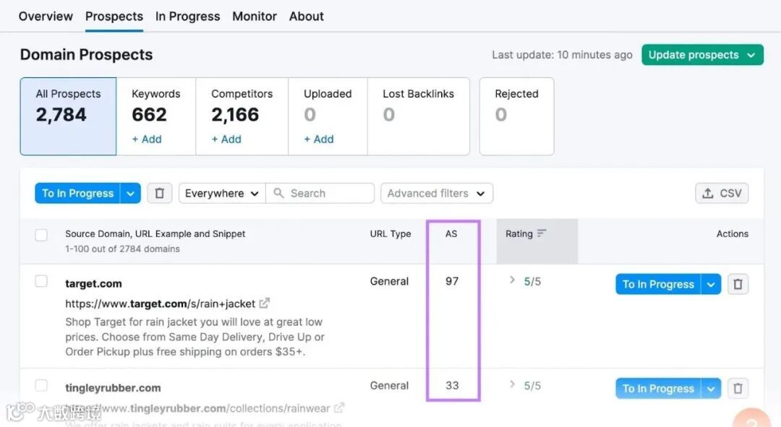Expand the target.com 5/5 rating details
This screenshot has height=427, width=781.
click(512, 280)
